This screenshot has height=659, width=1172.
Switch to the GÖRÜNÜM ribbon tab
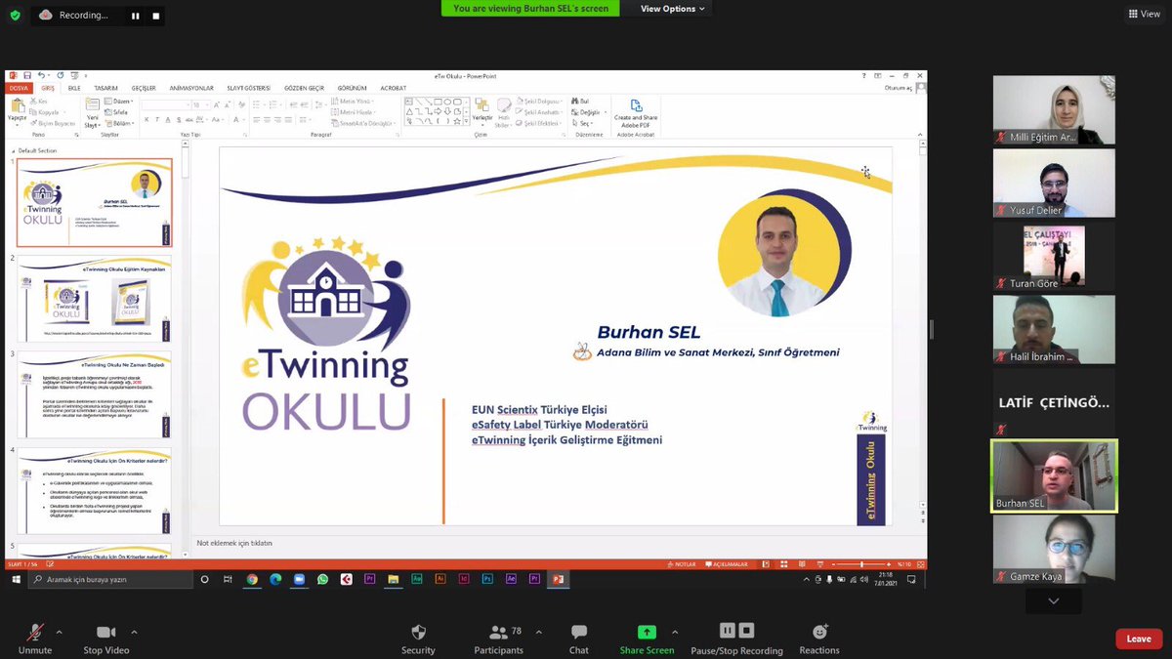pos(352,88)
